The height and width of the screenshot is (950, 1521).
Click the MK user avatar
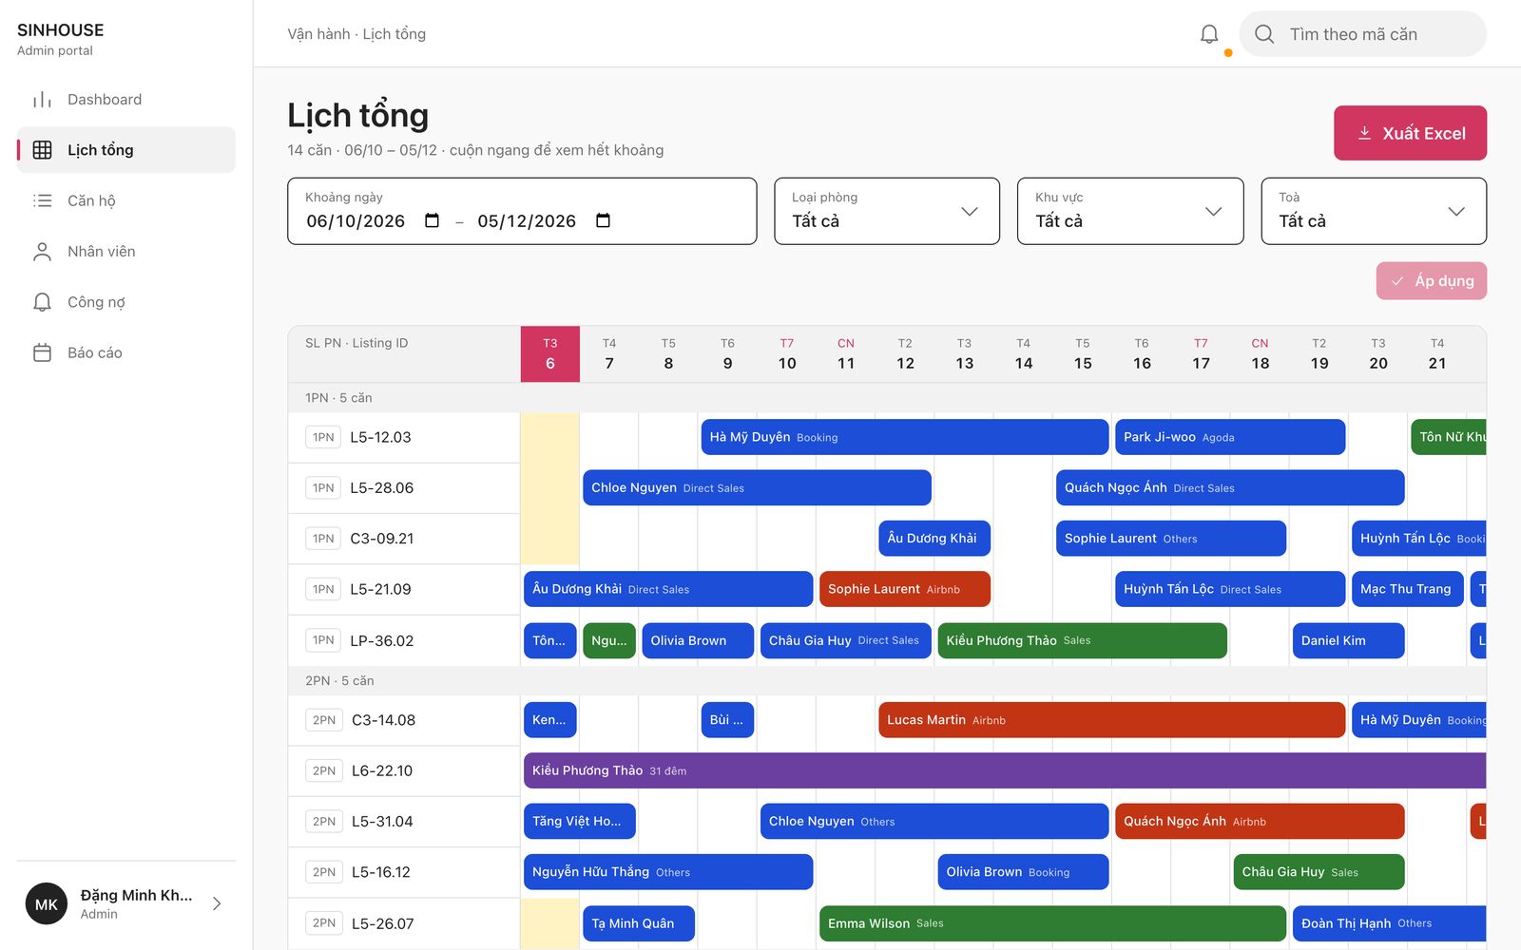(47, 904)
